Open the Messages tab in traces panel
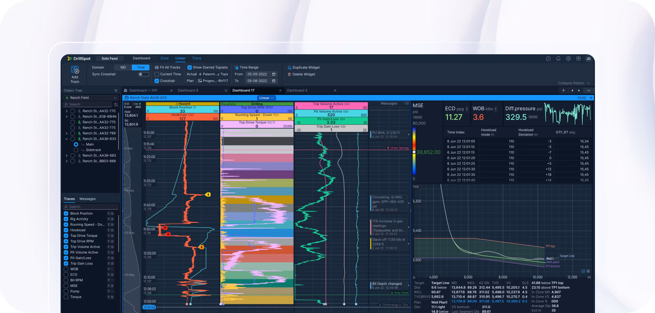This screenshot has height=313, width=655. [x=87, y=199]
